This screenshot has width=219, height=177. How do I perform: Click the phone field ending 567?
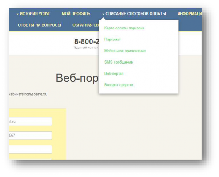pos(31,135)
